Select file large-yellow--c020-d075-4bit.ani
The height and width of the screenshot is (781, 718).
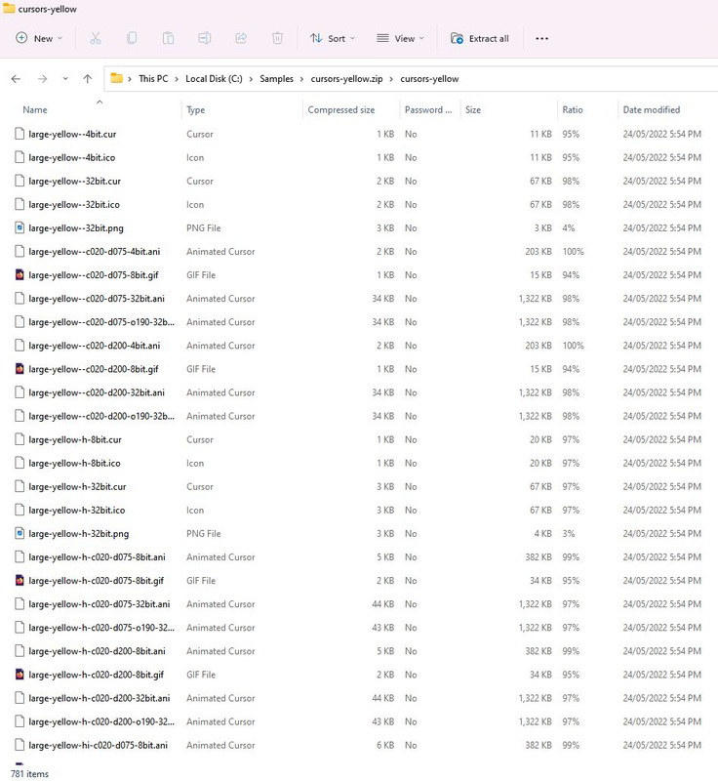94,252
